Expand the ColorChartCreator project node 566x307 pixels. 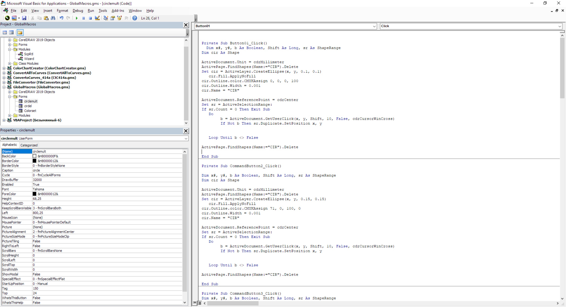[x=4, y=68]
